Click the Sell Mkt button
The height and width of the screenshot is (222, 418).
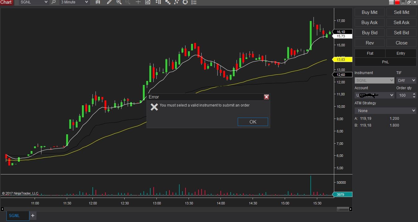[401, 12]
